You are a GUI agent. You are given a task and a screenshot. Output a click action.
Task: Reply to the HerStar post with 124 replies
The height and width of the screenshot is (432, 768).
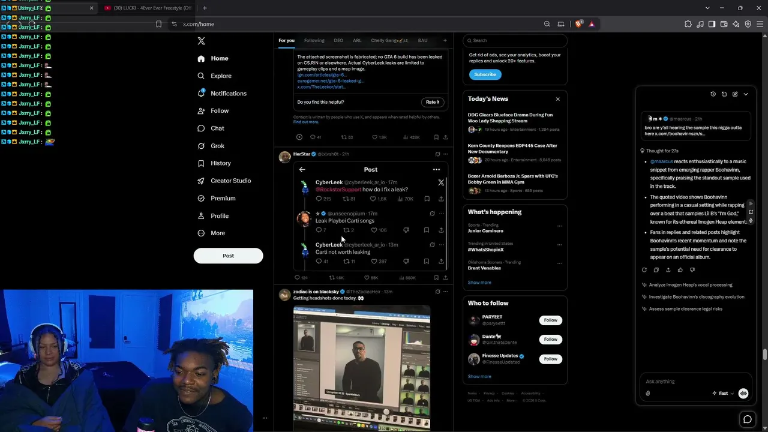click(x=301, y=278)
